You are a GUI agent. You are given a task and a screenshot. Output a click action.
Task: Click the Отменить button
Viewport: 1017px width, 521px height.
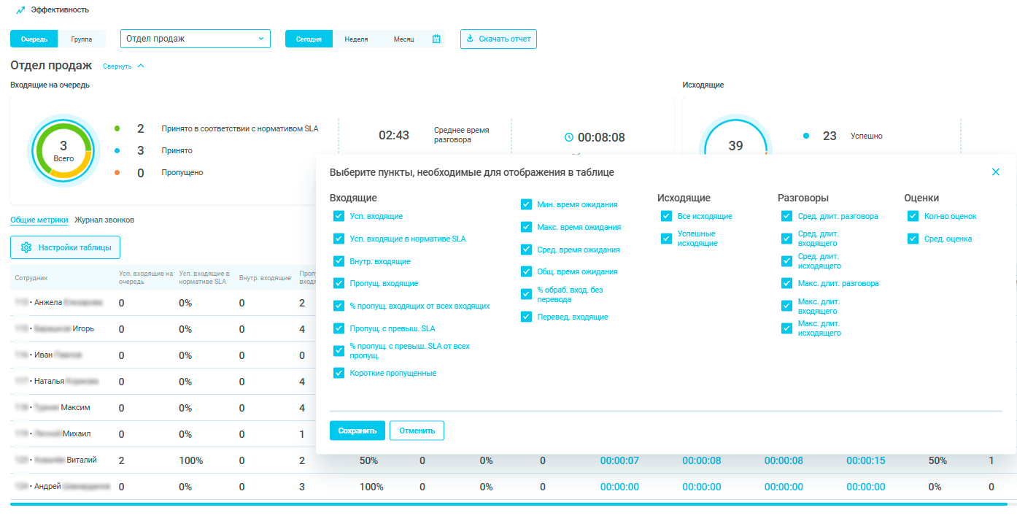click(417, 431)
